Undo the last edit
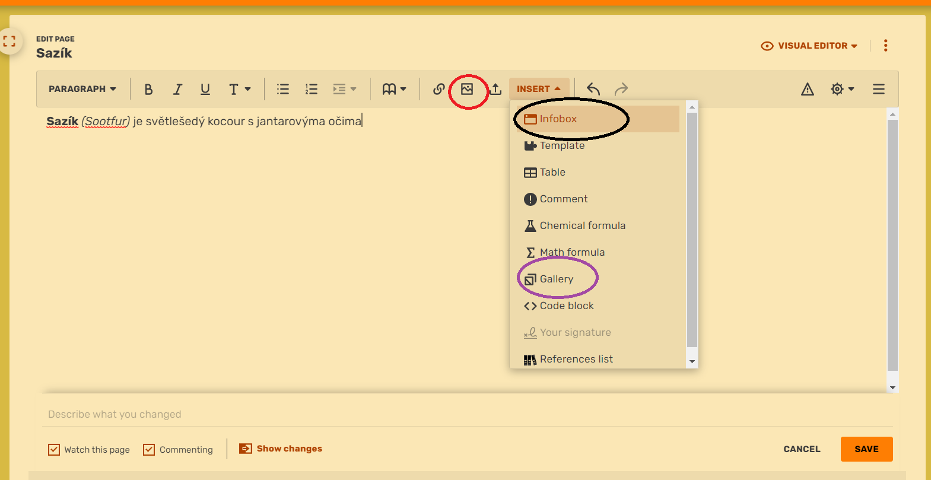The image size is (931, 480). coord(593,89)
